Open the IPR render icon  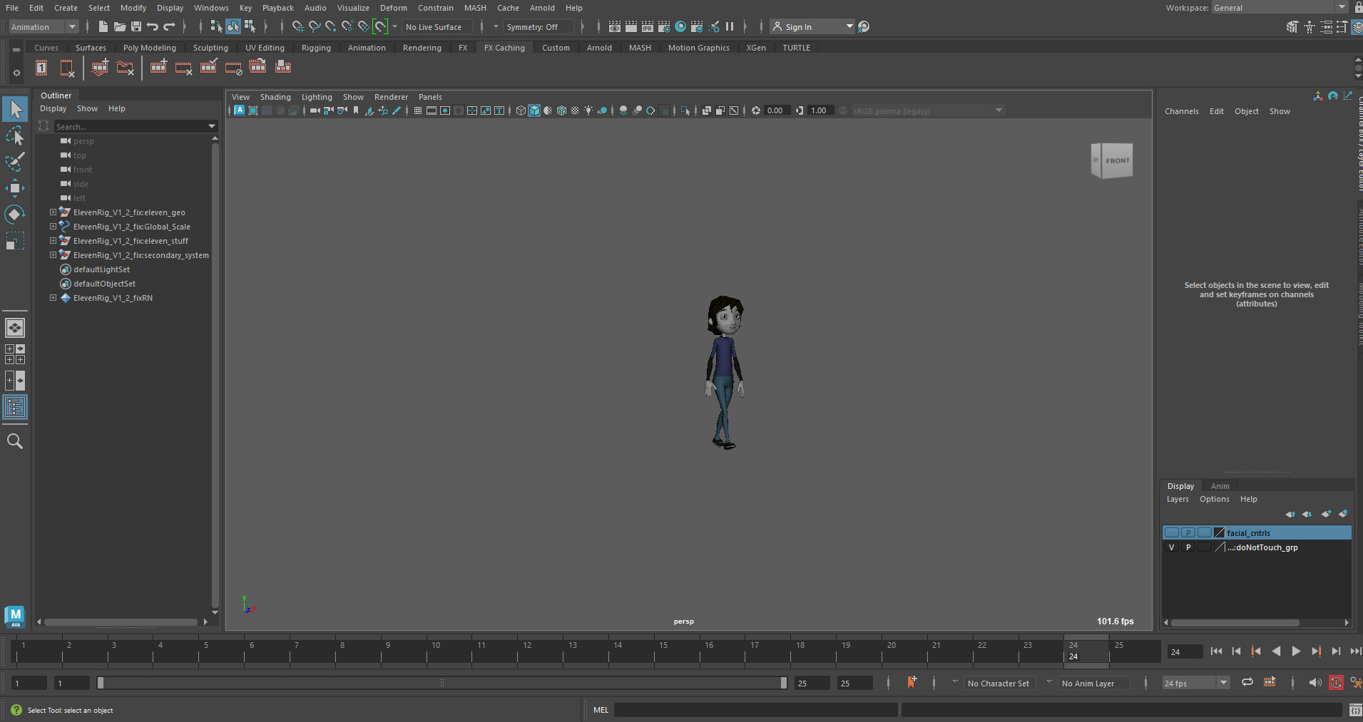(x=647, y=26)
